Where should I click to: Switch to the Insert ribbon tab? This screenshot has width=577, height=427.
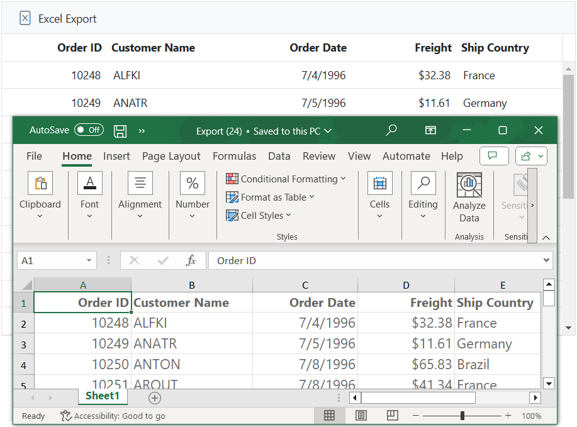pos(116,156)
